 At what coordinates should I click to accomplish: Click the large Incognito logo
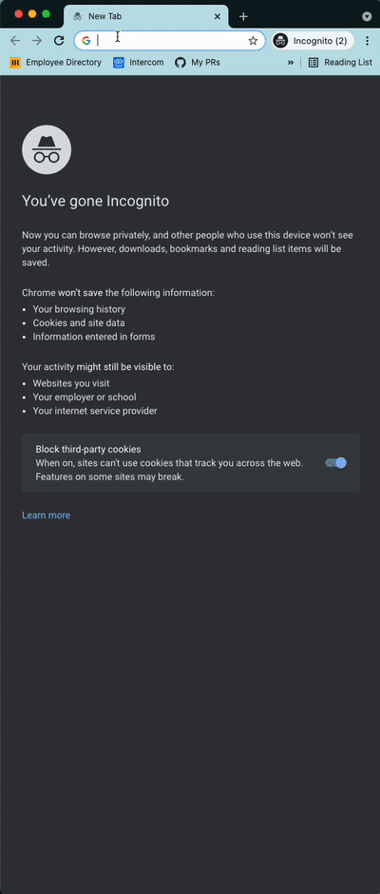47,150
